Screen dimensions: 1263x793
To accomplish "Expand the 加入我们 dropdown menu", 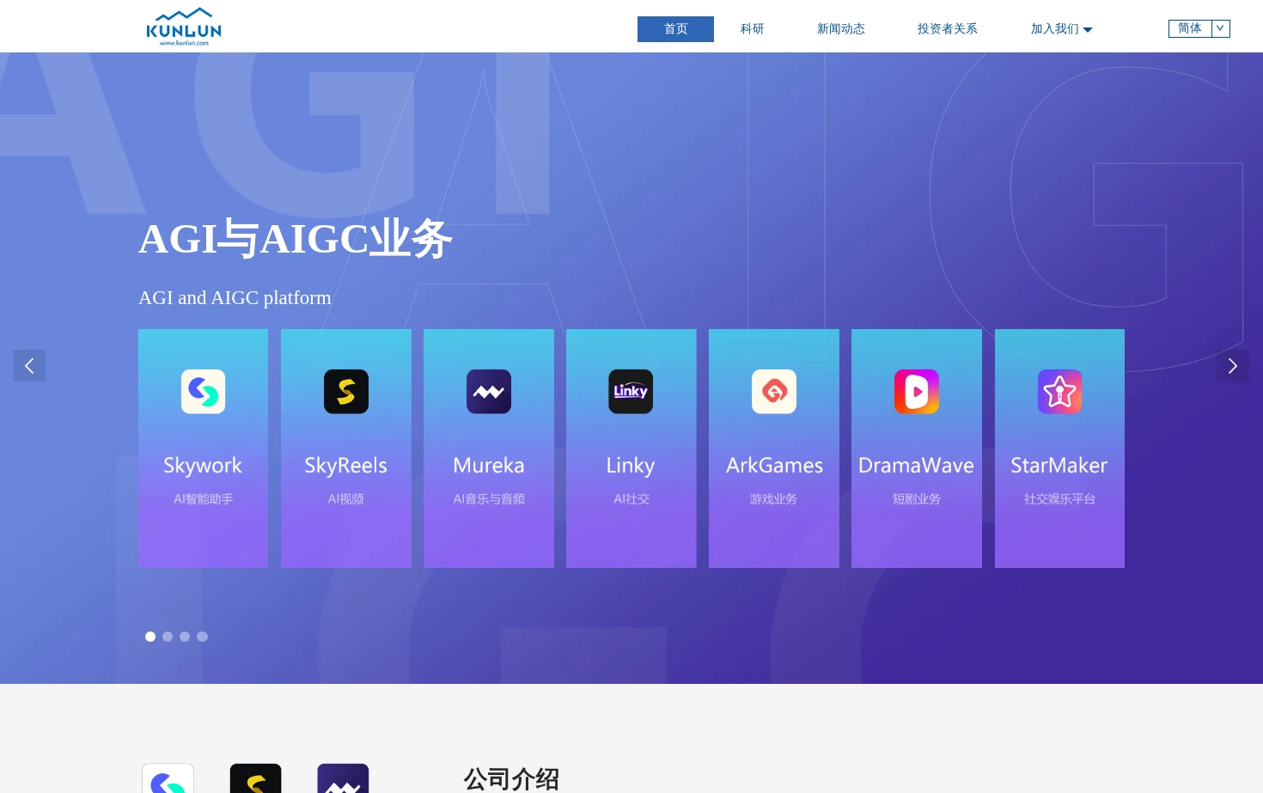I will [x=1062, y=29].
